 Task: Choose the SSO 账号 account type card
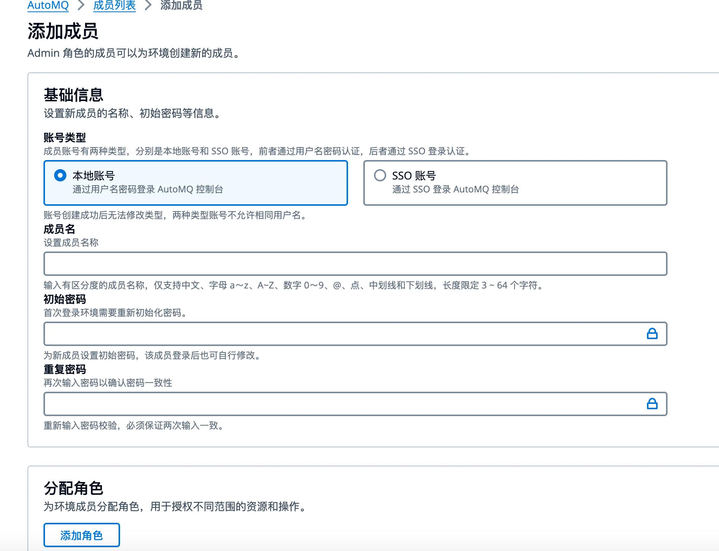515,183
